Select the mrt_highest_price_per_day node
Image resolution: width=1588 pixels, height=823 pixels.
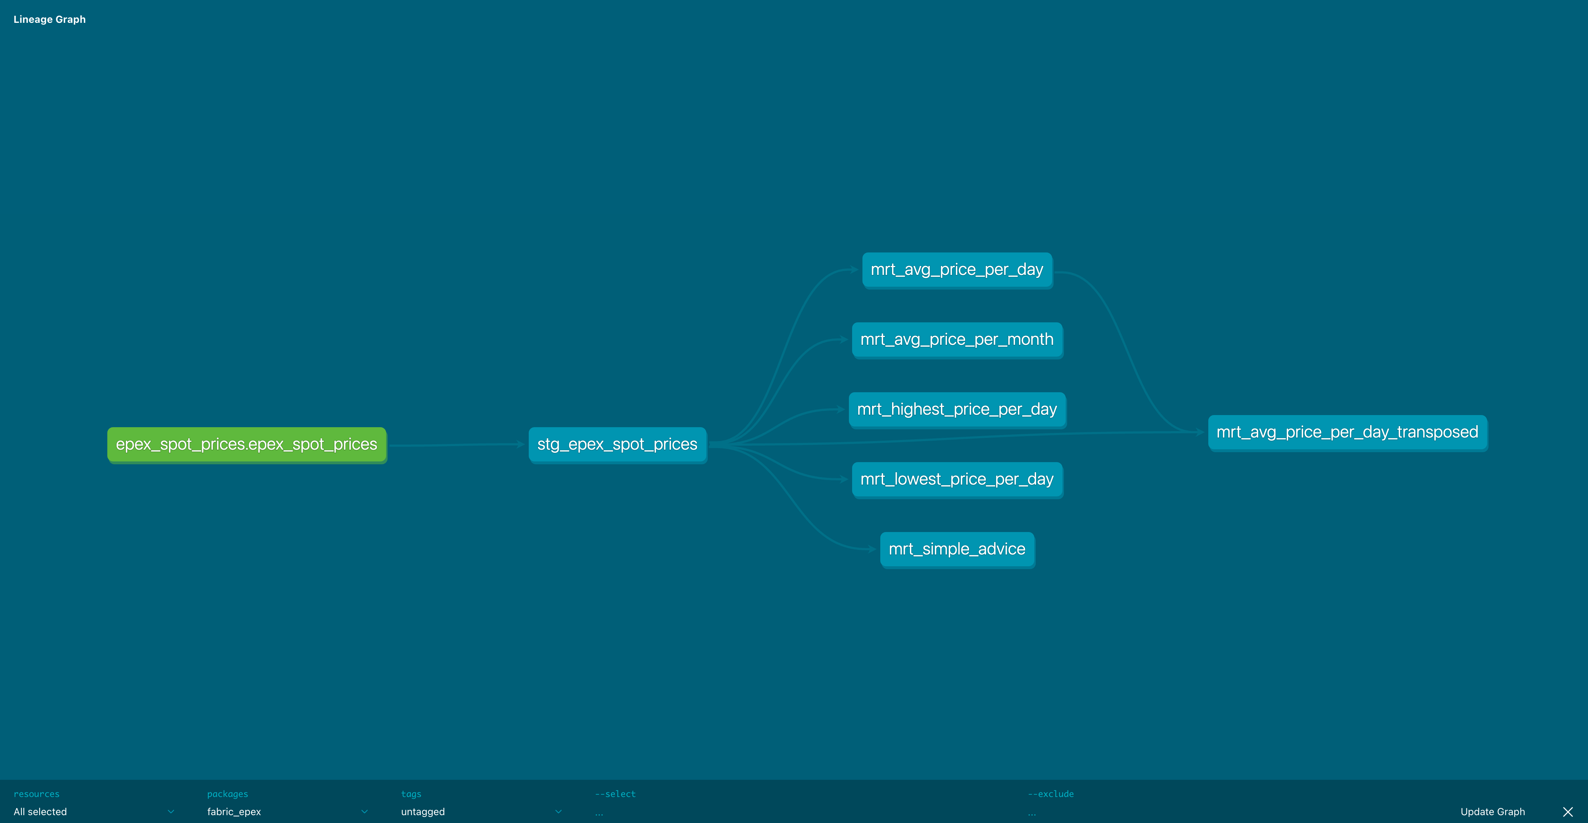(x=956, y=409)
